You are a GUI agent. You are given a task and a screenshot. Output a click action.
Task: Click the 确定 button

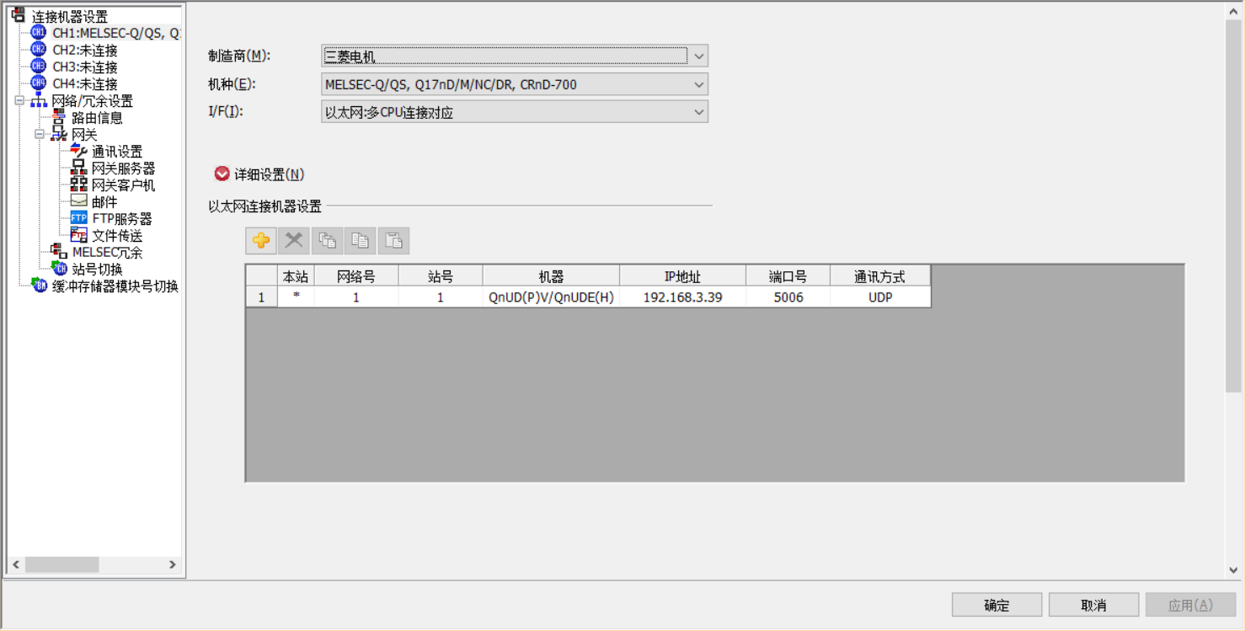point(997,605)
